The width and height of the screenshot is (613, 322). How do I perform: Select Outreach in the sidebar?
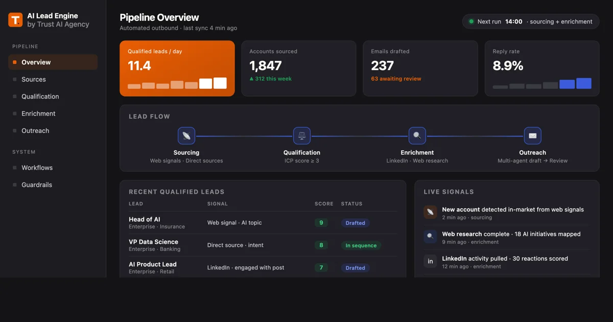coord(53,131)
